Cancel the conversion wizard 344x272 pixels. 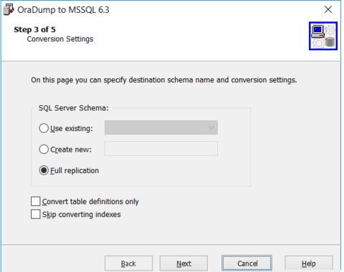[x=247, y=263]
